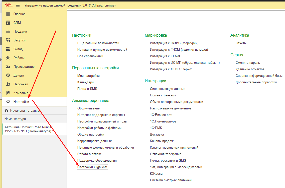Viewport: 285px width, 188px height.
Task: Open Настройки GigaChat link
Action: click(92, 167)
